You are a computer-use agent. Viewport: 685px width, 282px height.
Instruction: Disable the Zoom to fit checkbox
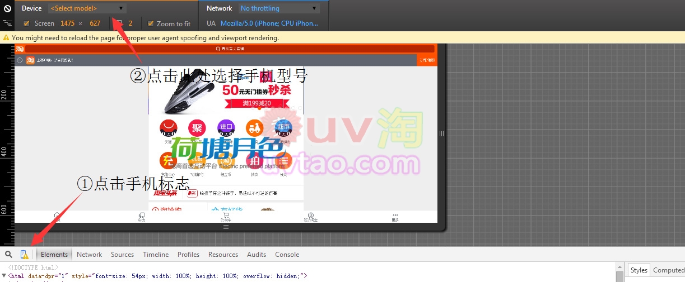point(151,23)
